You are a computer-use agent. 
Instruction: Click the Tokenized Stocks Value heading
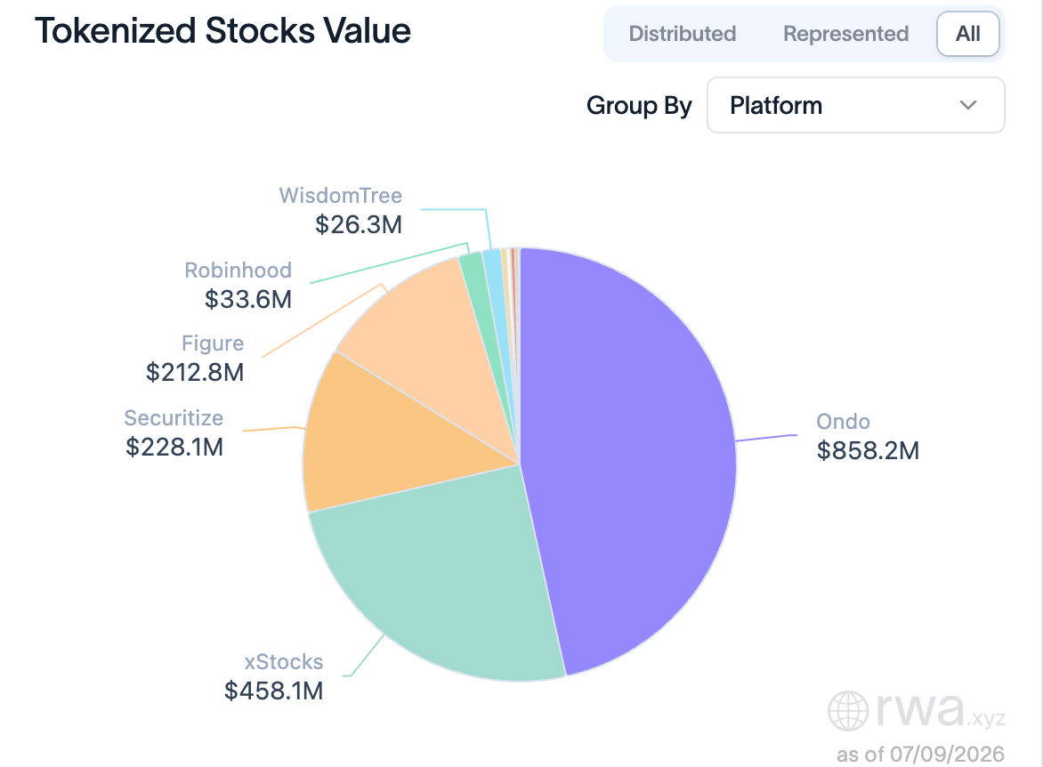[222, 30]
